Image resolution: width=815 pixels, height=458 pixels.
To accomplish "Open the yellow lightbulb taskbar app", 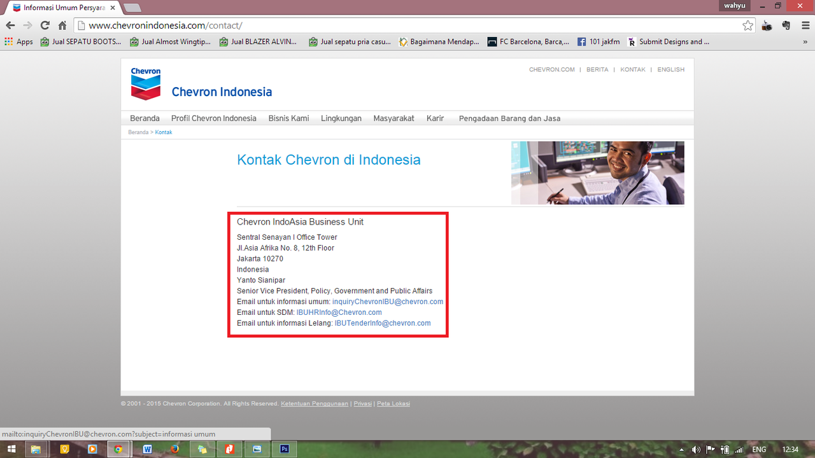I will coord(64,449).
